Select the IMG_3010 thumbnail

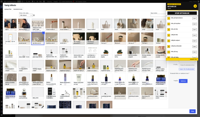tap(38, 93)
